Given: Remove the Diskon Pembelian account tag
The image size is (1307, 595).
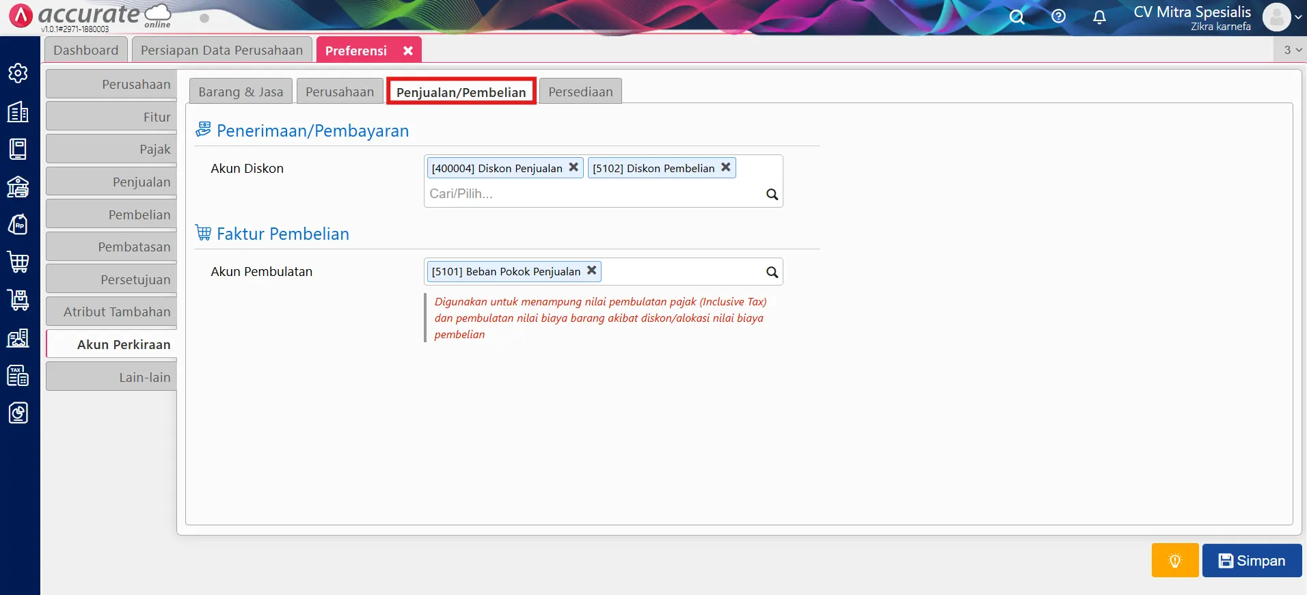Looking at the screenshot, I should pos(725,167).
